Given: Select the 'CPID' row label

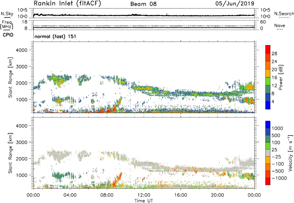Looking at the screenshot, I should pos(8,35).
